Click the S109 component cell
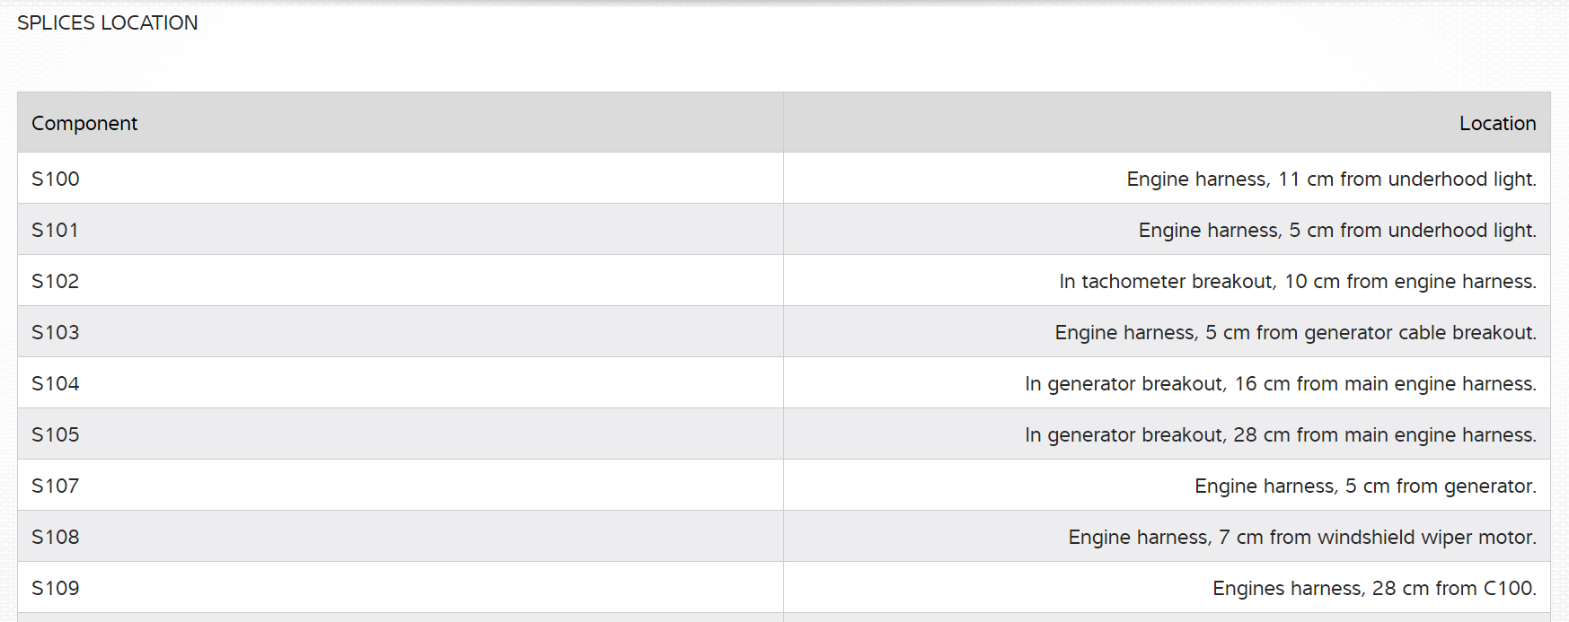Image resolution: width=1569 pixels, height=622 pixels. 56,588
